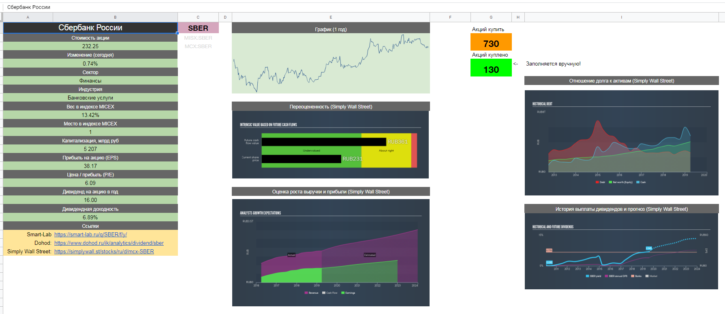
Task: Click the intrinsic value chart image
Action: pyautogui.click(x=330, y=144)
